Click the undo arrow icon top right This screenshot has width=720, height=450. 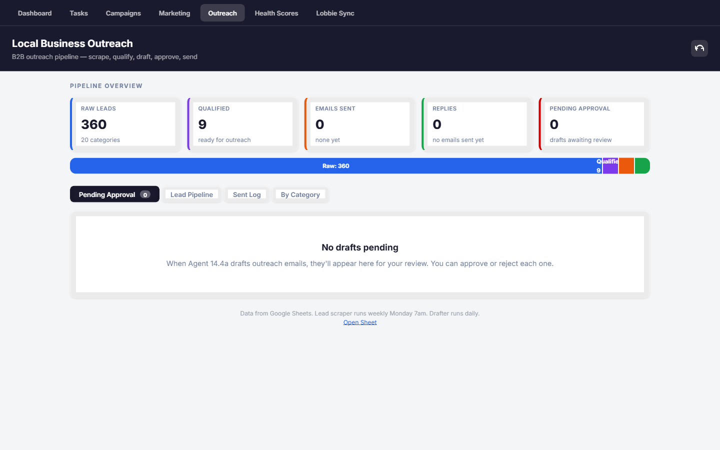coord(699,48)
